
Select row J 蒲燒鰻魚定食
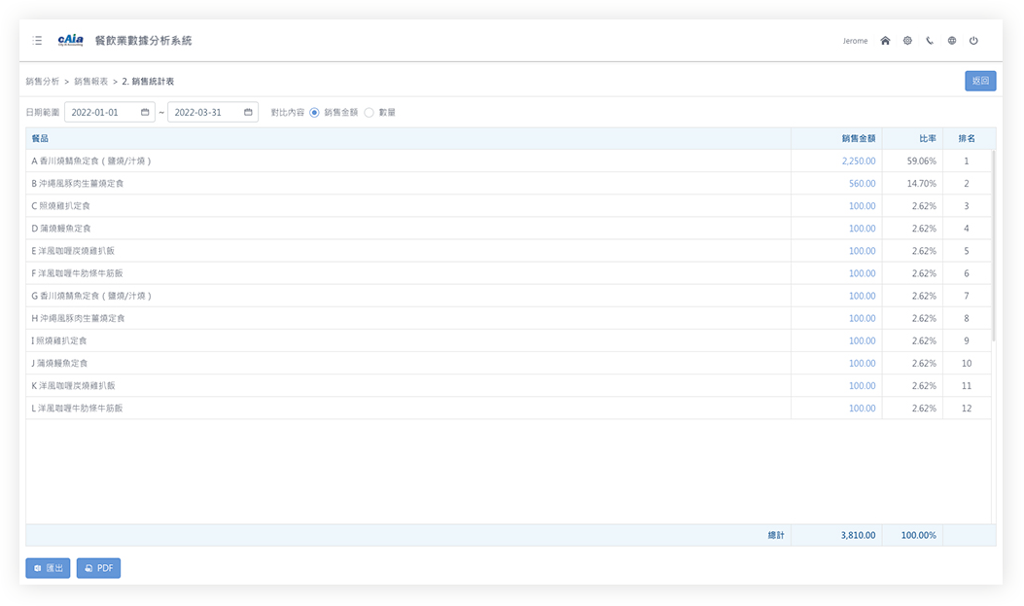click(508, 363)
